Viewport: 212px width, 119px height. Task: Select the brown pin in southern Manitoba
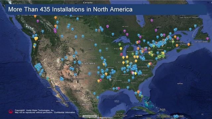(99, 30)
